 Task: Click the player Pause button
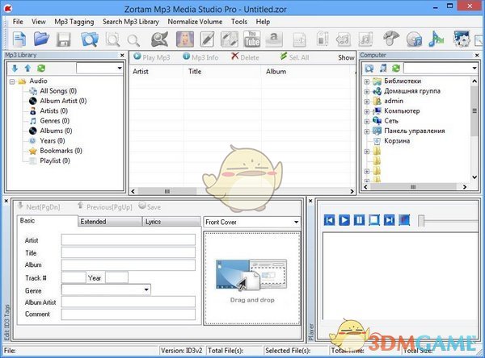(359, 220)
